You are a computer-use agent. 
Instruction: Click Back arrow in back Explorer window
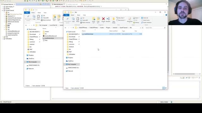[x=26, y=25]
